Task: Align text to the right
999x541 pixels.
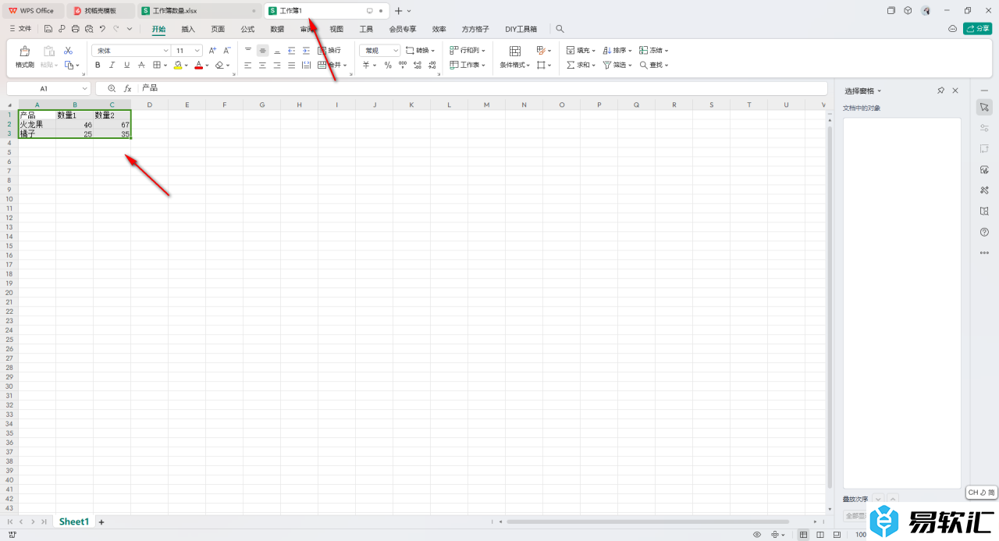Action: (277, 65)
